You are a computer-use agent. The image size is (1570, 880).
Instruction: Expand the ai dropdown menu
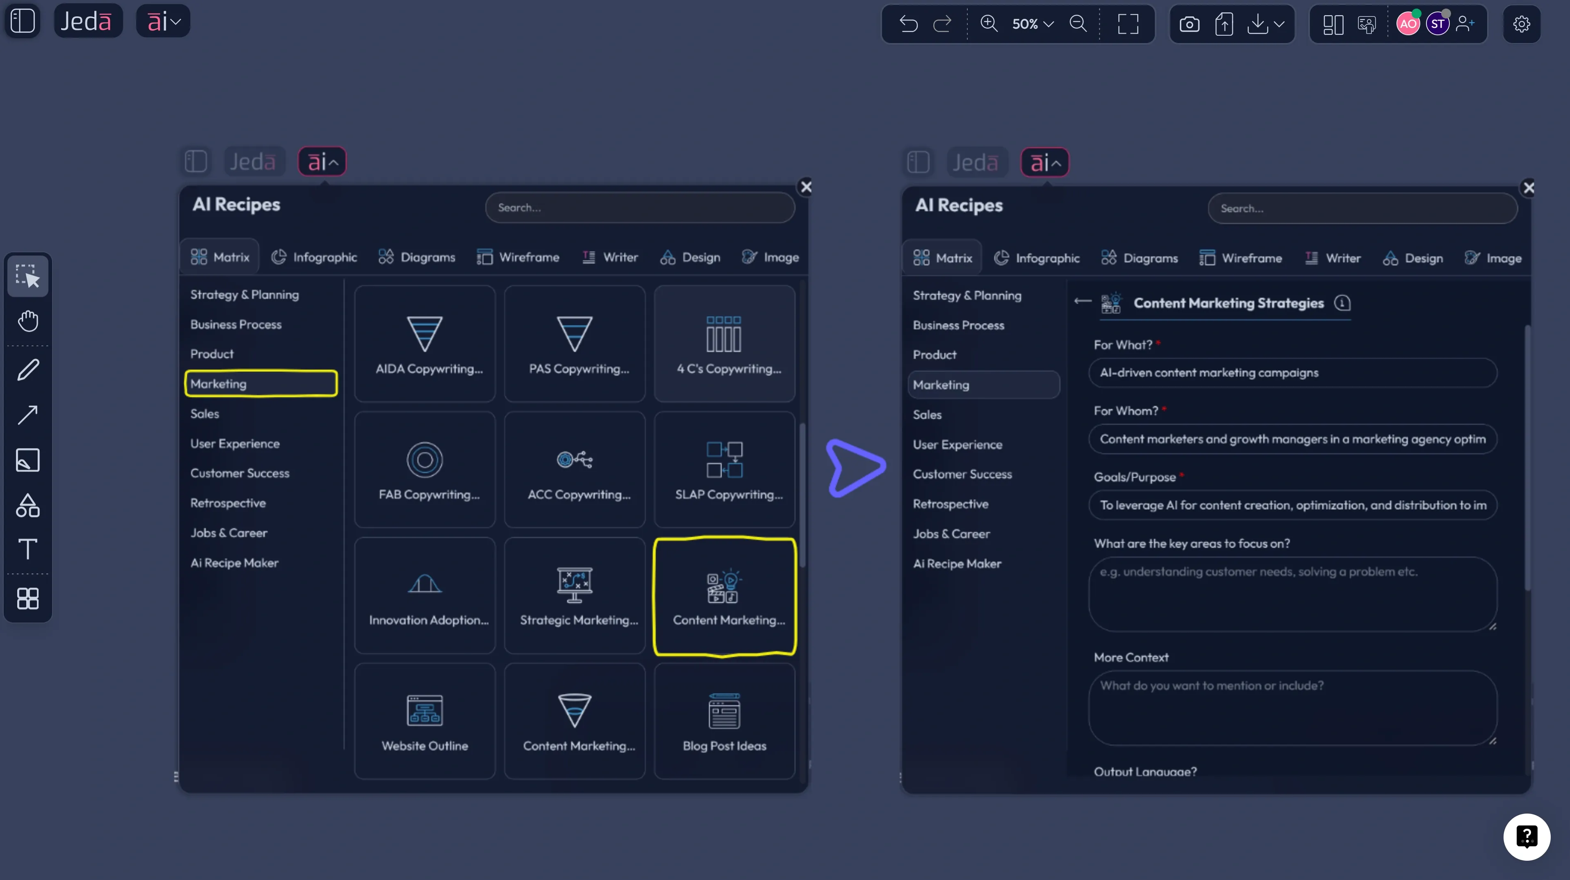[163, 21]
